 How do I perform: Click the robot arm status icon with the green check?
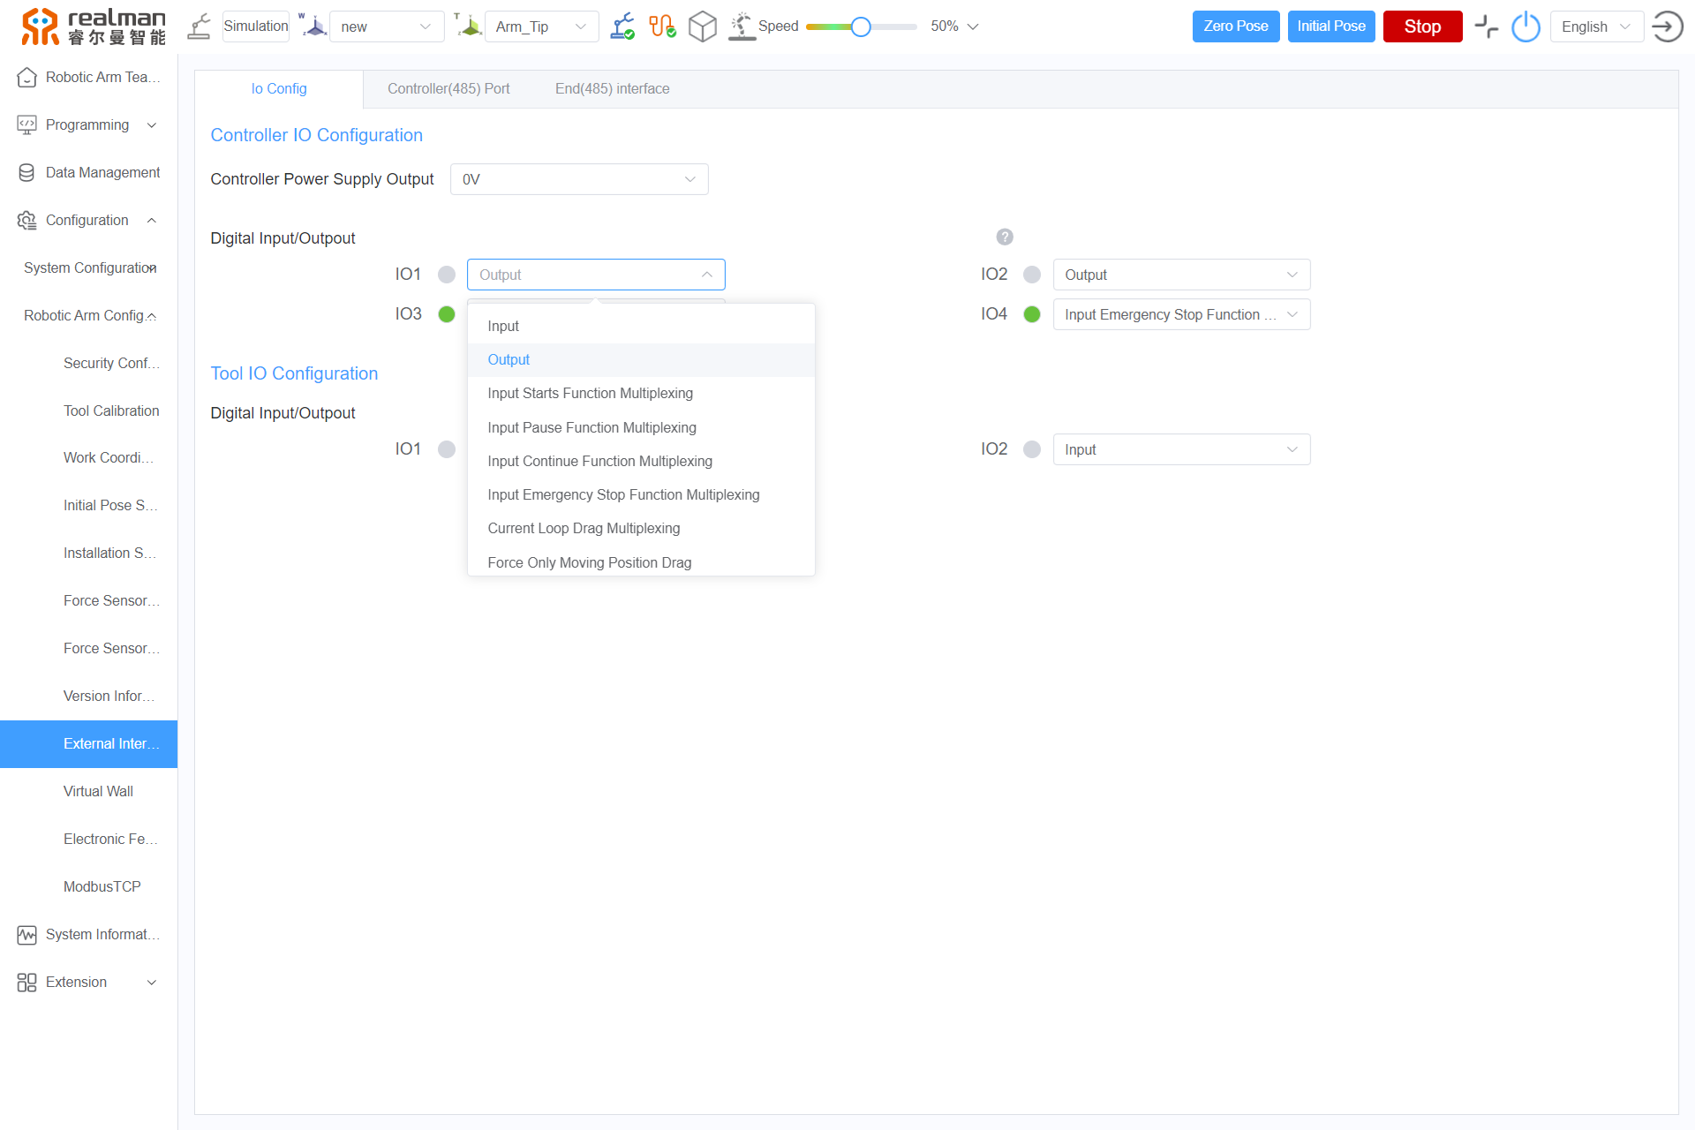click(x=622, y=26)
